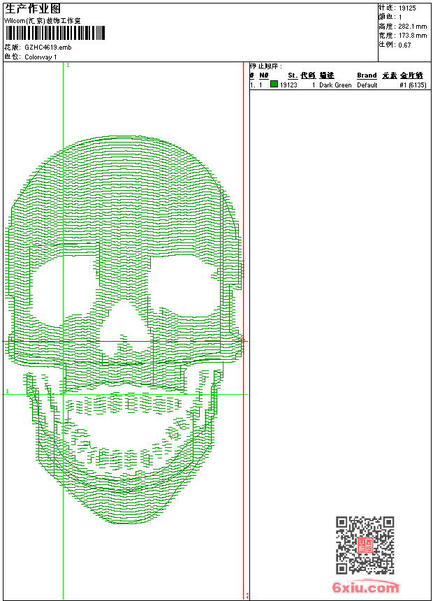Click the 6xiu.com watermark logo
The width and height of the screenshot is (433, 601).
click(366, 588)
